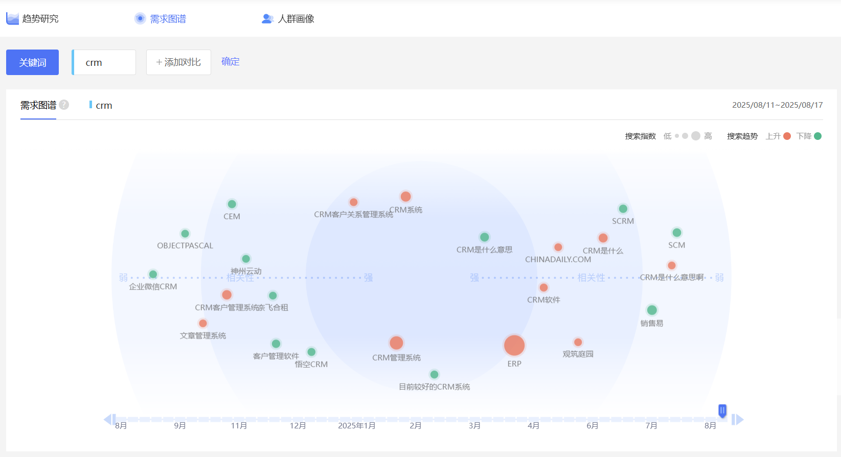
Task: Jump timeline to 2月
Action: coord(416,425)
